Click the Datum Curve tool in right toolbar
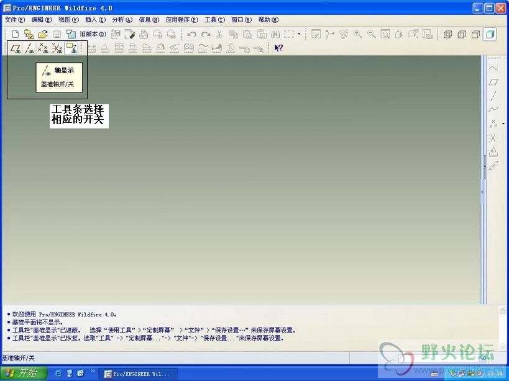This screenshot has height=381, width=509. click(x=493, y=109)
